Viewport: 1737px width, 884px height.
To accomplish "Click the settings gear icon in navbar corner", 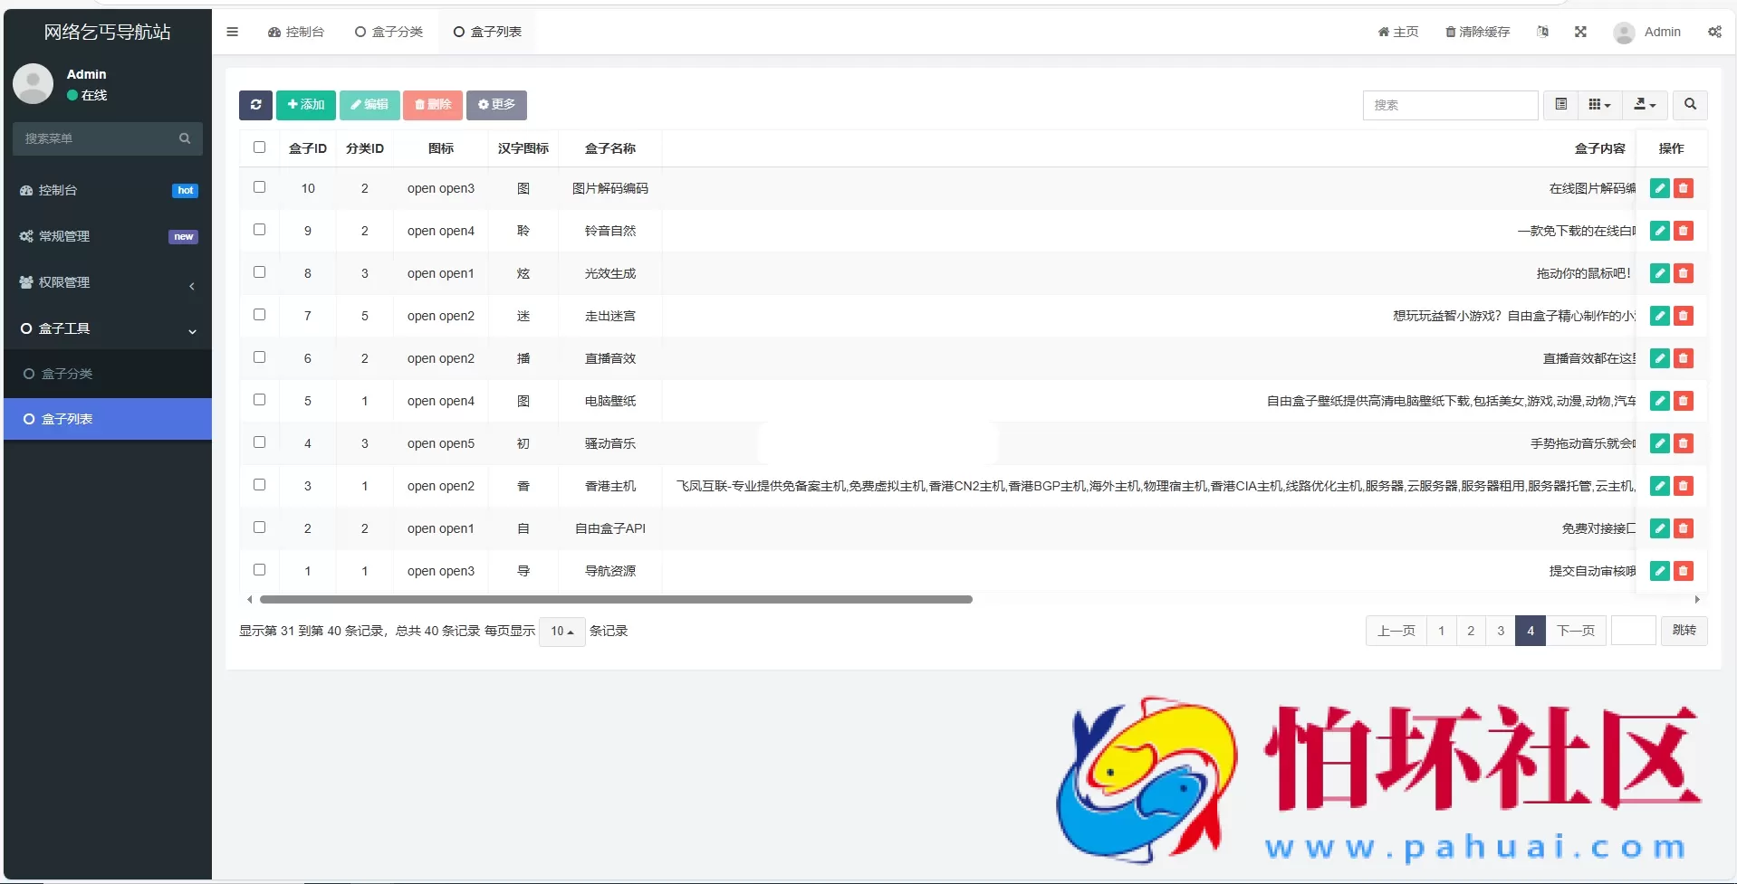I will point(1713,32).
